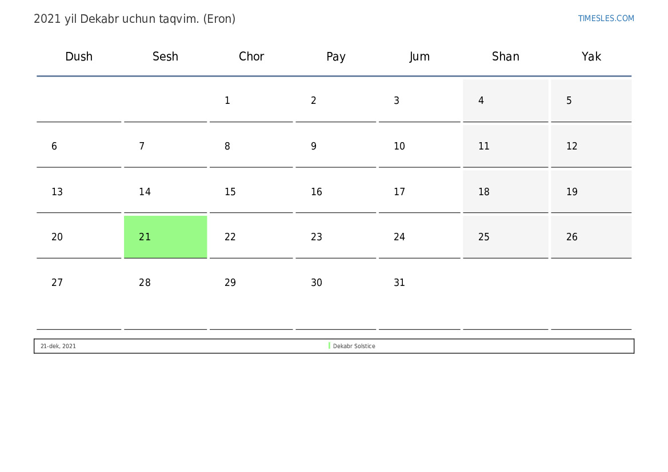
Task: Click the green Dekabr Solstice legend marker
Action: 329,346
